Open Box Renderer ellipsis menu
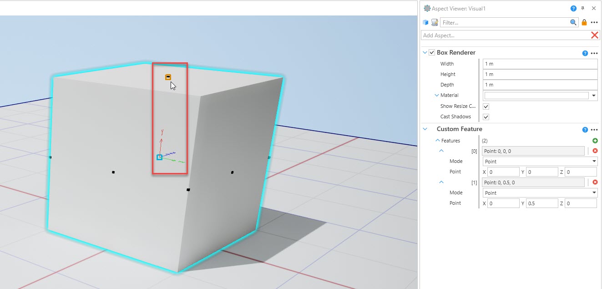This screenshot has width=602, height=289. pyautogui.click(x=594, y=53)
